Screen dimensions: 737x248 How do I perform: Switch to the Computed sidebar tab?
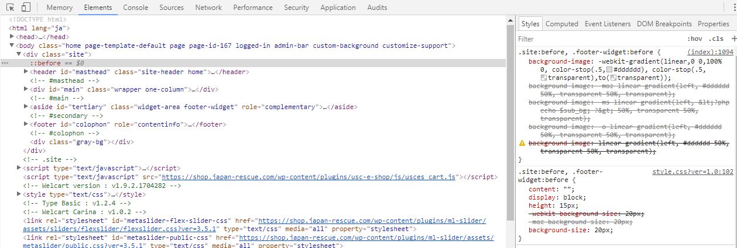click(561, 24)
